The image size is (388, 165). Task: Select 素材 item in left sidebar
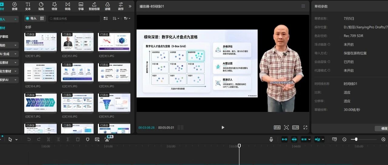coord(3,28)
